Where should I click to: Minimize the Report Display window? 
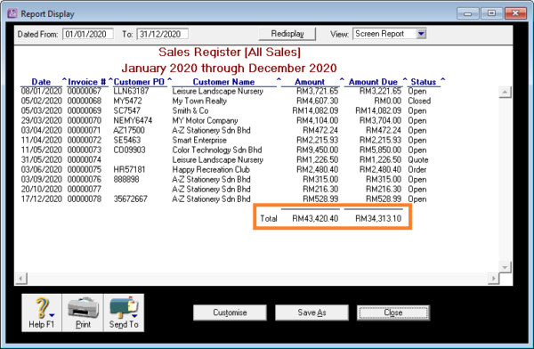(467, 13)
